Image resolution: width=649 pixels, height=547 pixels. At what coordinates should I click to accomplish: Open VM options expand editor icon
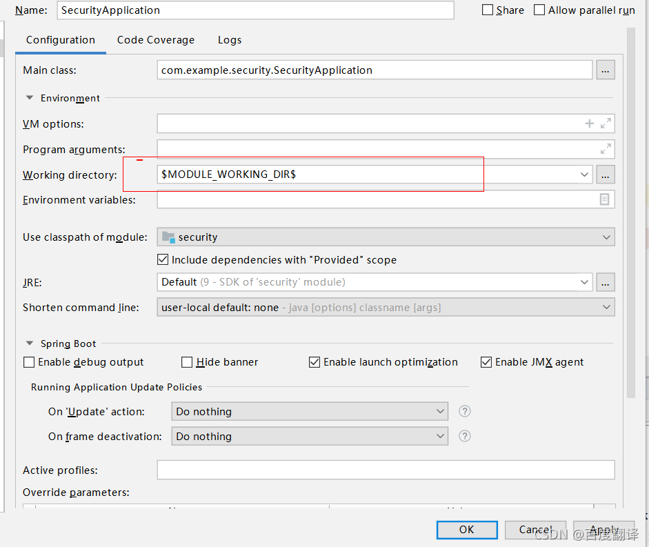click(x=605, y=123)
